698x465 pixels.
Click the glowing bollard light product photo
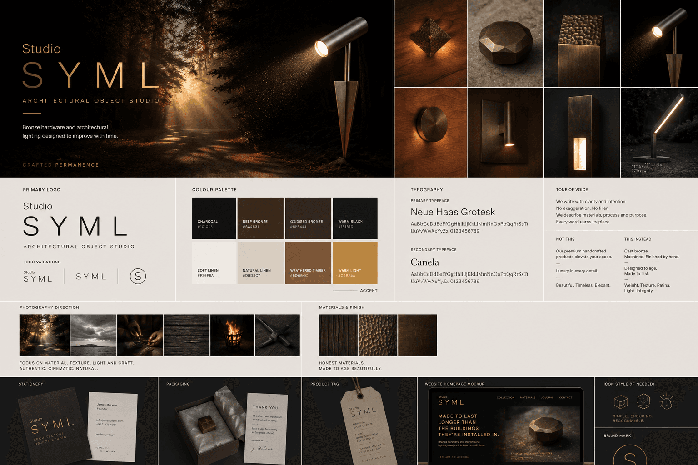pyautogui.click(x=582, y=133)
